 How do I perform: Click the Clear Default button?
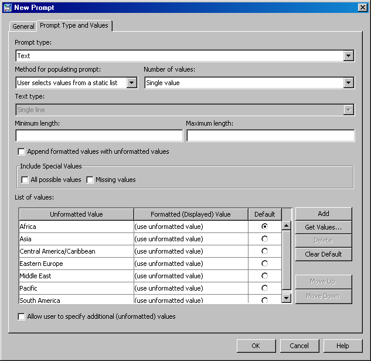tap(324, 254)
